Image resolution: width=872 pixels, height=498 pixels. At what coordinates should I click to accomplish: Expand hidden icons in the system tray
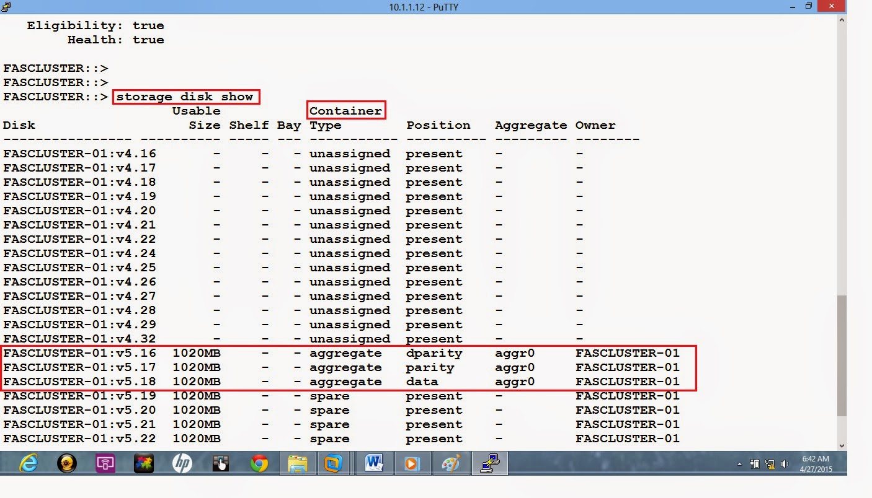click(x=739, y=464)
